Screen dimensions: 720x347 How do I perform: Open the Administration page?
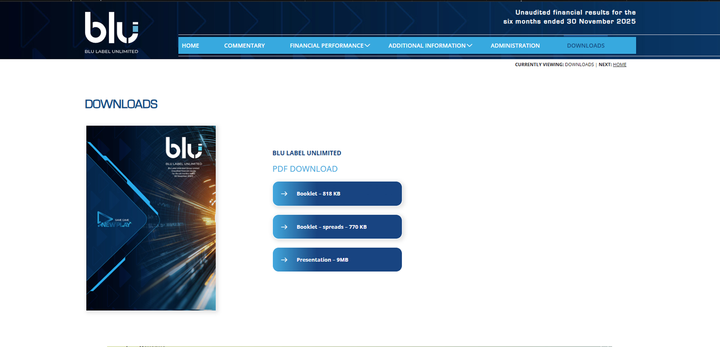point(515,46)
